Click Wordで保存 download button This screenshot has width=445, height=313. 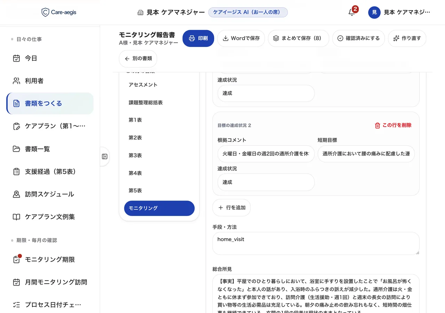tap(241, 38)
